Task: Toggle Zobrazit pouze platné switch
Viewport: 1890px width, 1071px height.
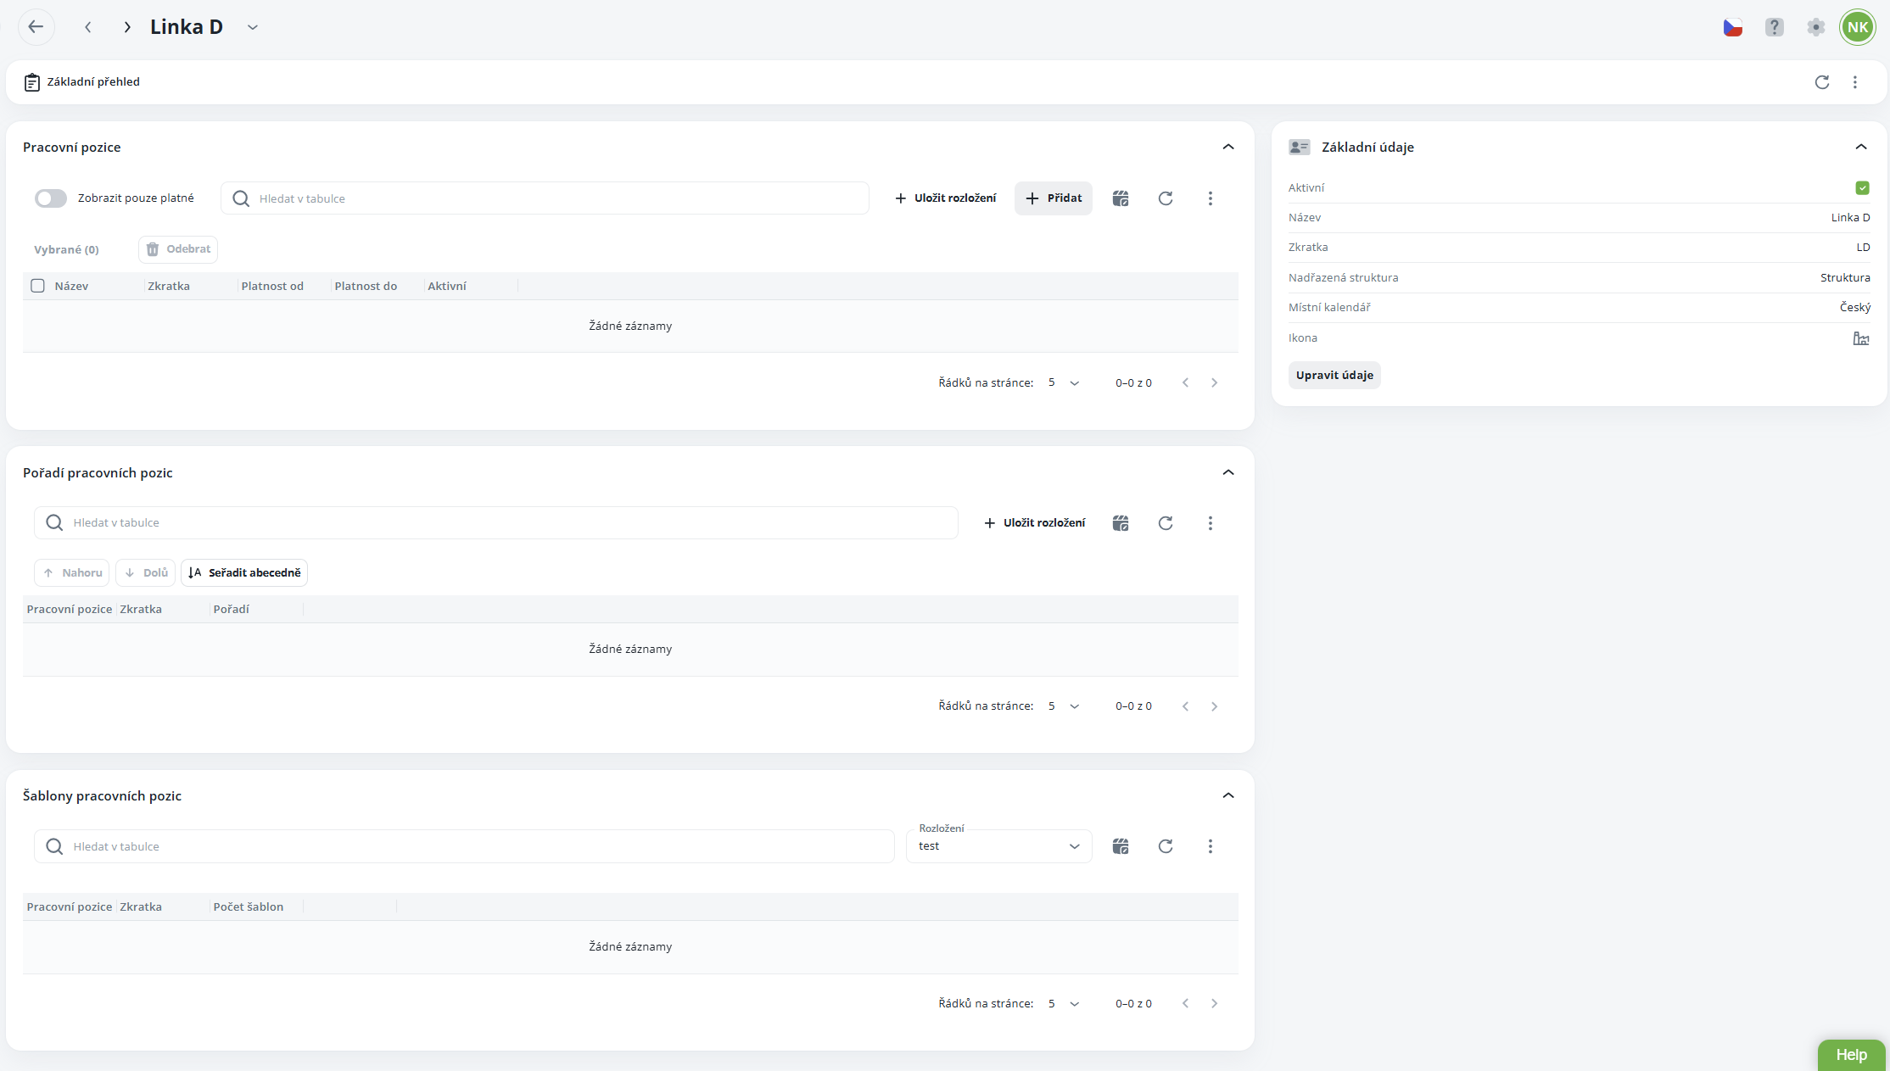Action: point(51,198)
